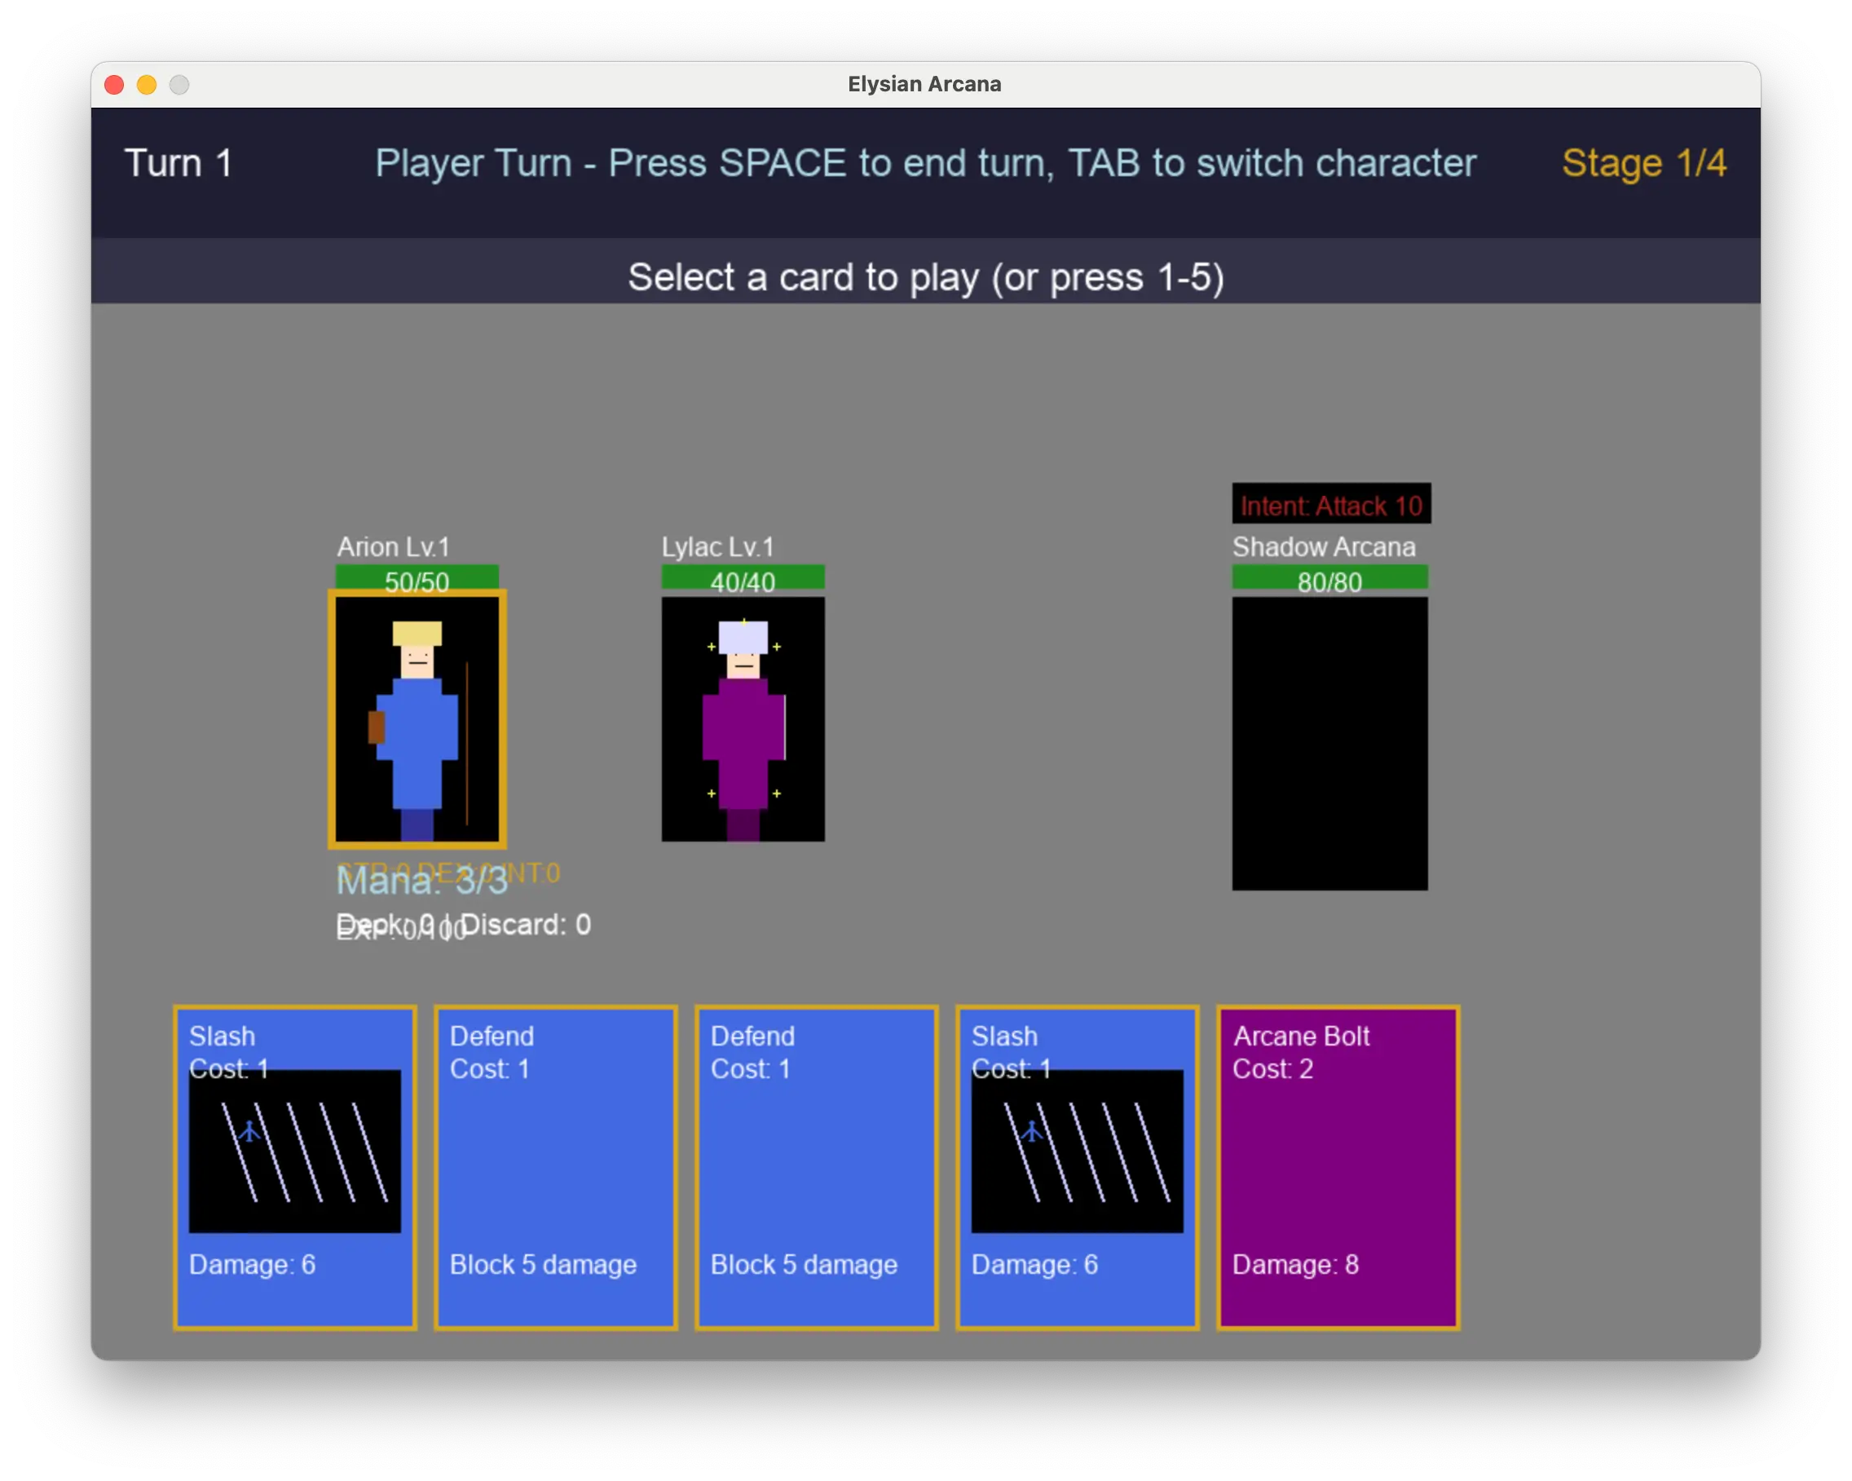
Task: Click the Discard pile counter text
Action: coord(526,925)
